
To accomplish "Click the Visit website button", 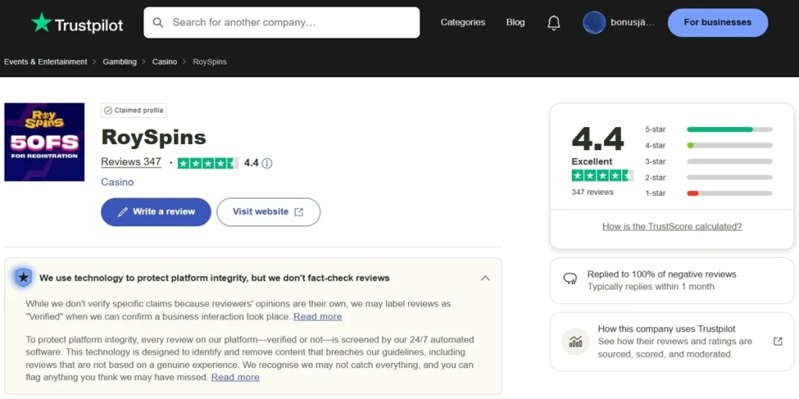I will [x=268, y=212].
